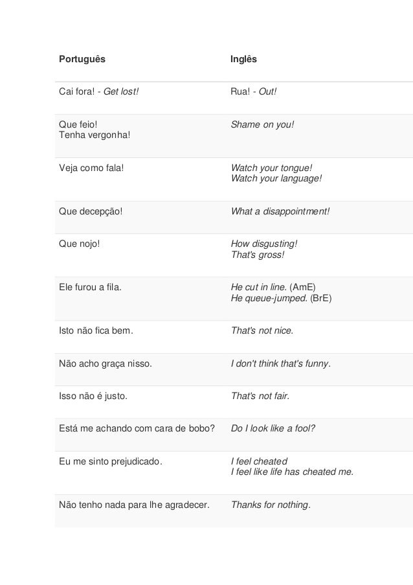Image resolution: width=413 pixels, height=585 pixels.
Task: Click the text 'Rua! - Out!'
Action: [254, 92]
